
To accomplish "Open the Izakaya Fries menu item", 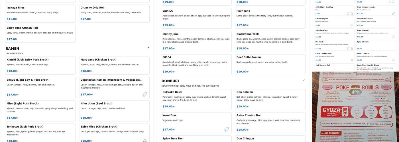I will point(40,13).
